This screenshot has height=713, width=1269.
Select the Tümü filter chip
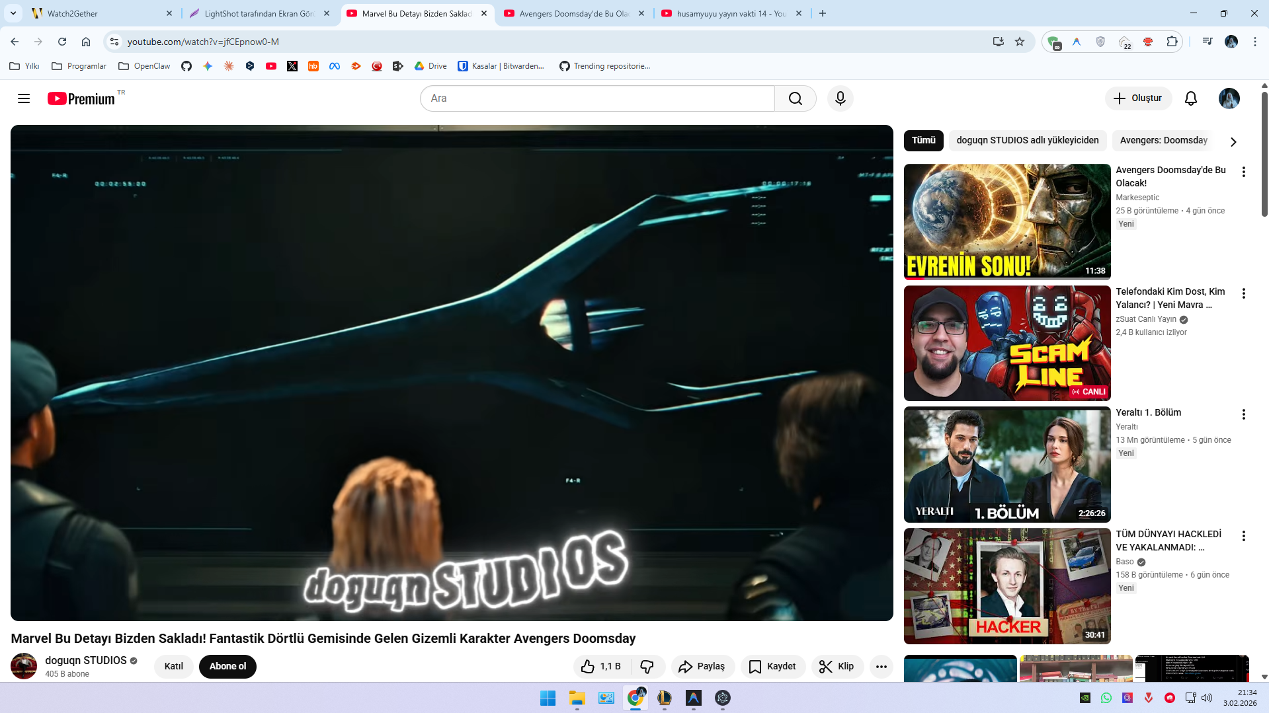click(924, 141)
